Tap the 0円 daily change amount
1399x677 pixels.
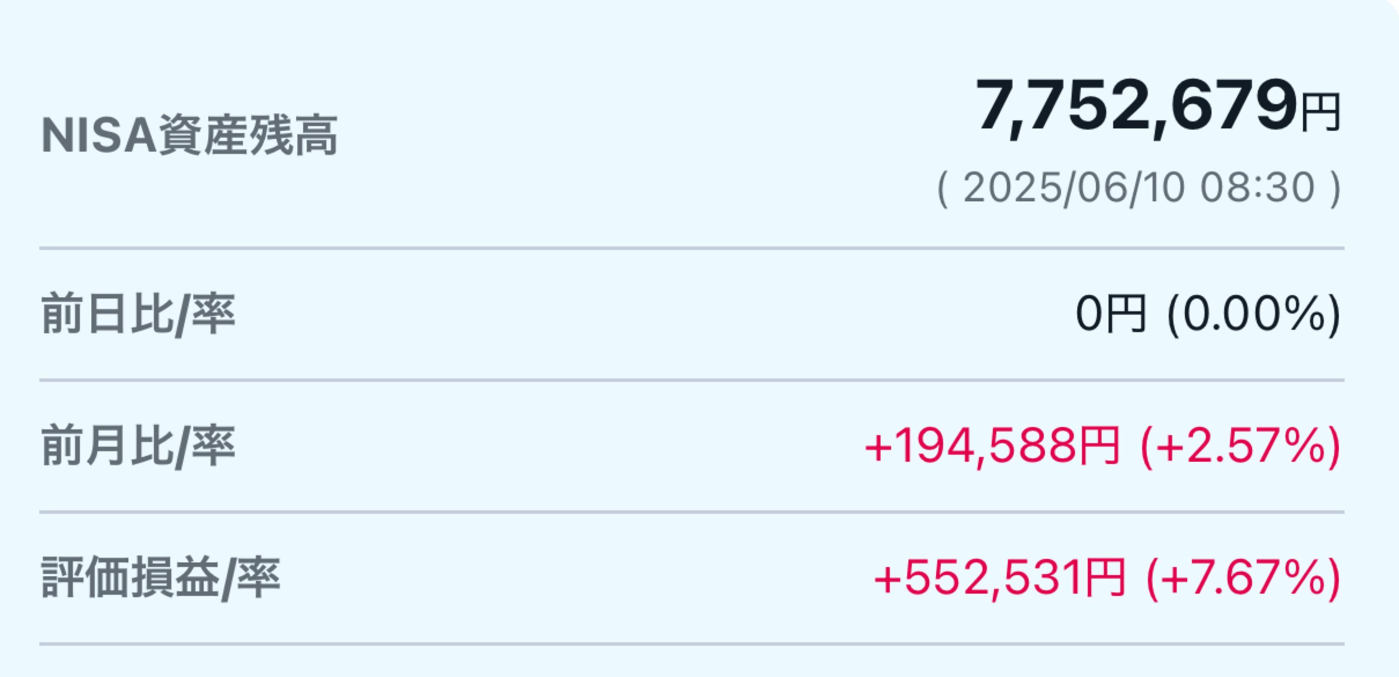point(1111,314)
